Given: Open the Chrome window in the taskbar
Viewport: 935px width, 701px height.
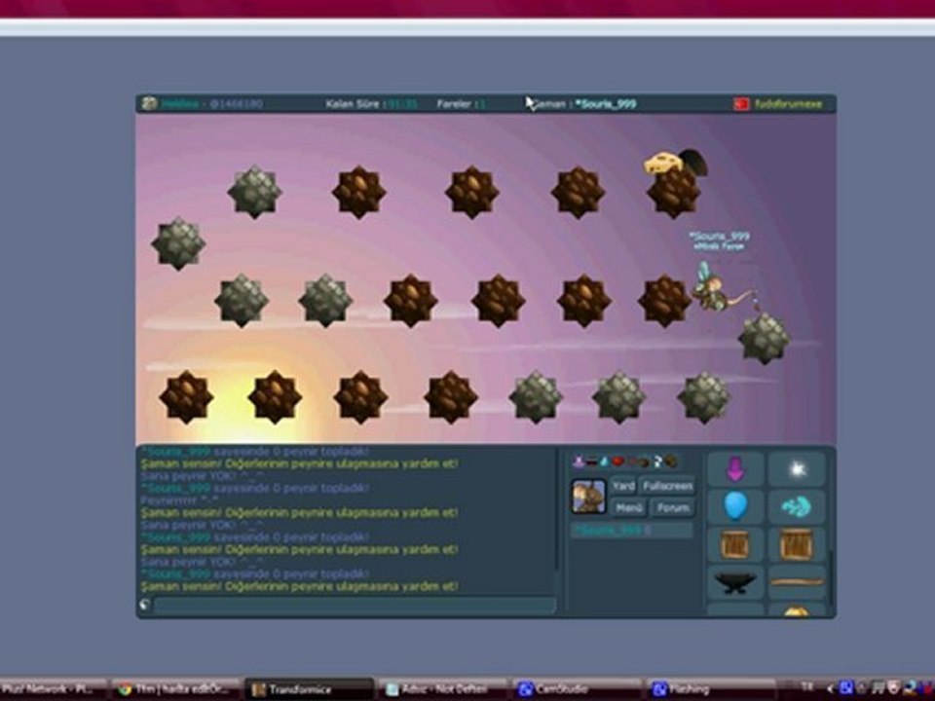Looking at the screenshot, I should (175, 689).
